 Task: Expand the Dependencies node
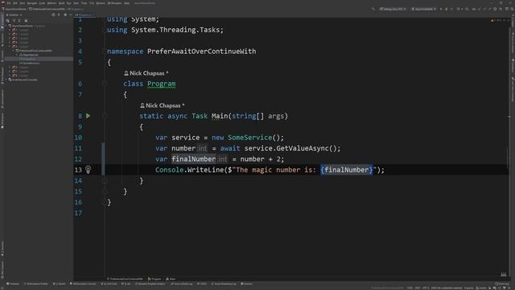[x=17, y=55]
